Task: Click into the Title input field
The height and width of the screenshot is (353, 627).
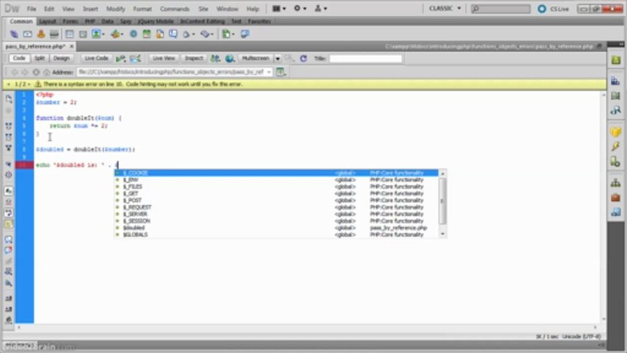Action: pyautogui.click(x=365, y=58)
